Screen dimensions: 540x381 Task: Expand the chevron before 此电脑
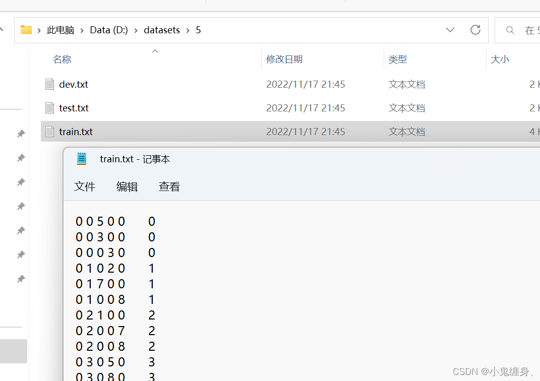[39, 31]
